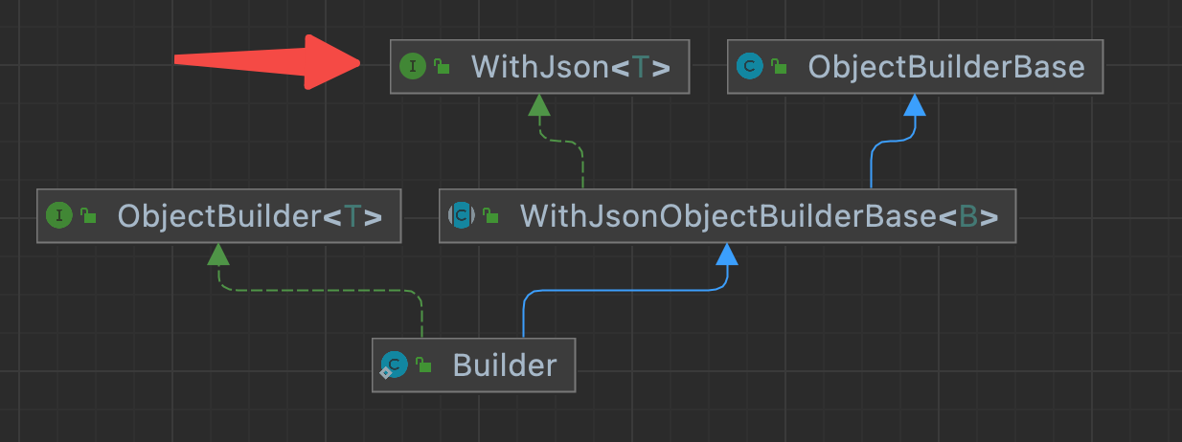Click the lock icon on the ObjectBuilder node

88,215
